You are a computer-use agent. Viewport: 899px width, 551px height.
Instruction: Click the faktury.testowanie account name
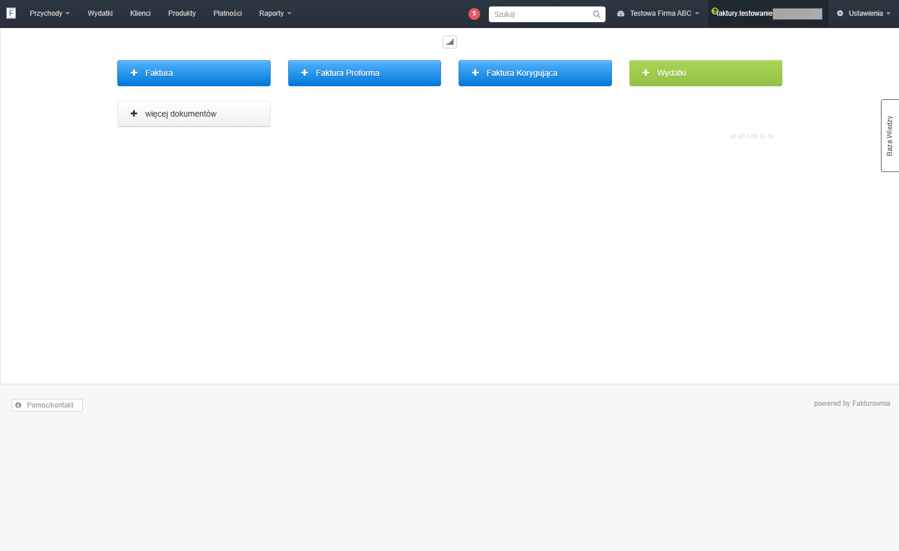(x=745, y=13)
